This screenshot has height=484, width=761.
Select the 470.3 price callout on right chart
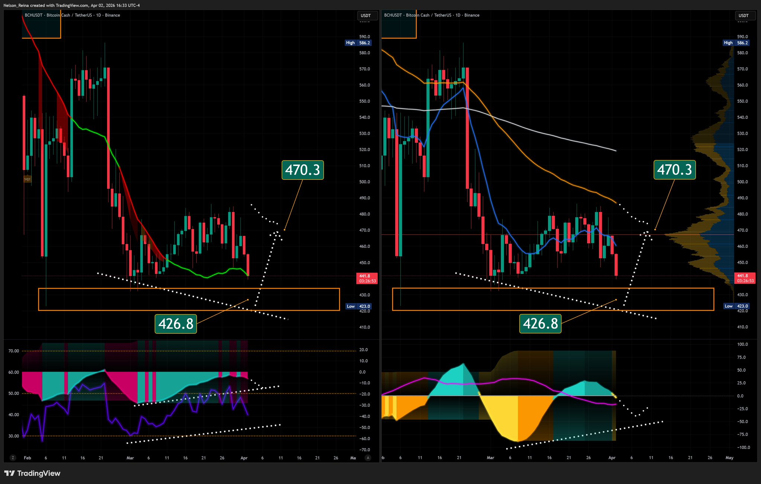tap(674, 170)
